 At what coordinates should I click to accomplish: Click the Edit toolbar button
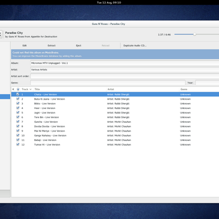(24, 45)
